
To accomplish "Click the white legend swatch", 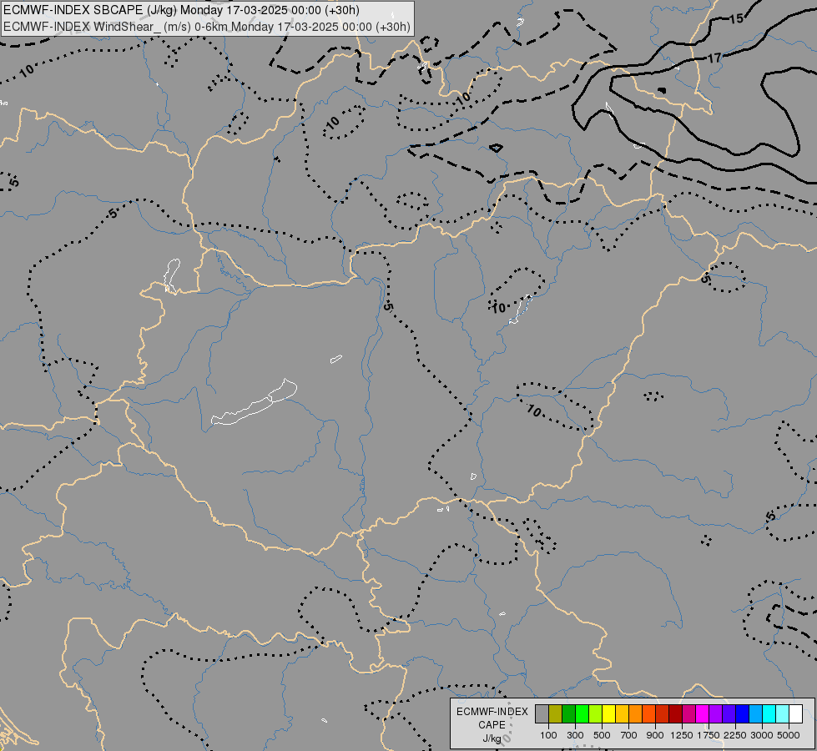I will 795,713.
